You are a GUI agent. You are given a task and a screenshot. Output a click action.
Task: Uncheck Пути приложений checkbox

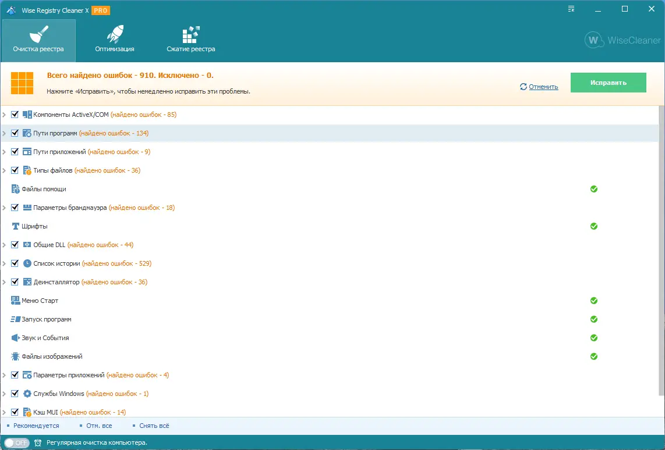click(15, 152)
